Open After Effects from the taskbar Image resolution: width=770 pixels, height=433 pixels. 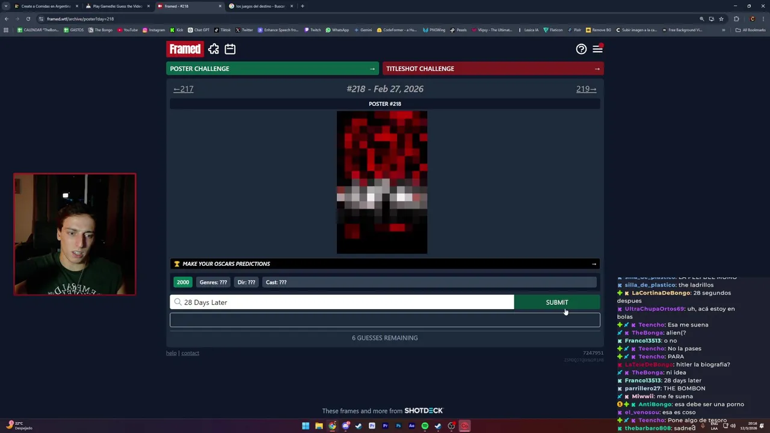[411, 426]
